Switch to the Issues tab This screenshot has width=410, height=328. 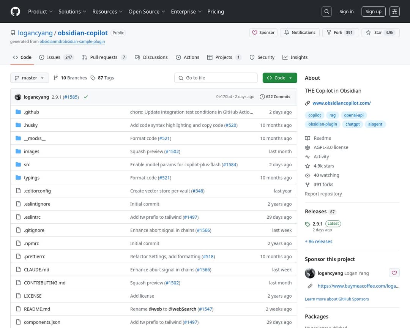tap(56, 57)
